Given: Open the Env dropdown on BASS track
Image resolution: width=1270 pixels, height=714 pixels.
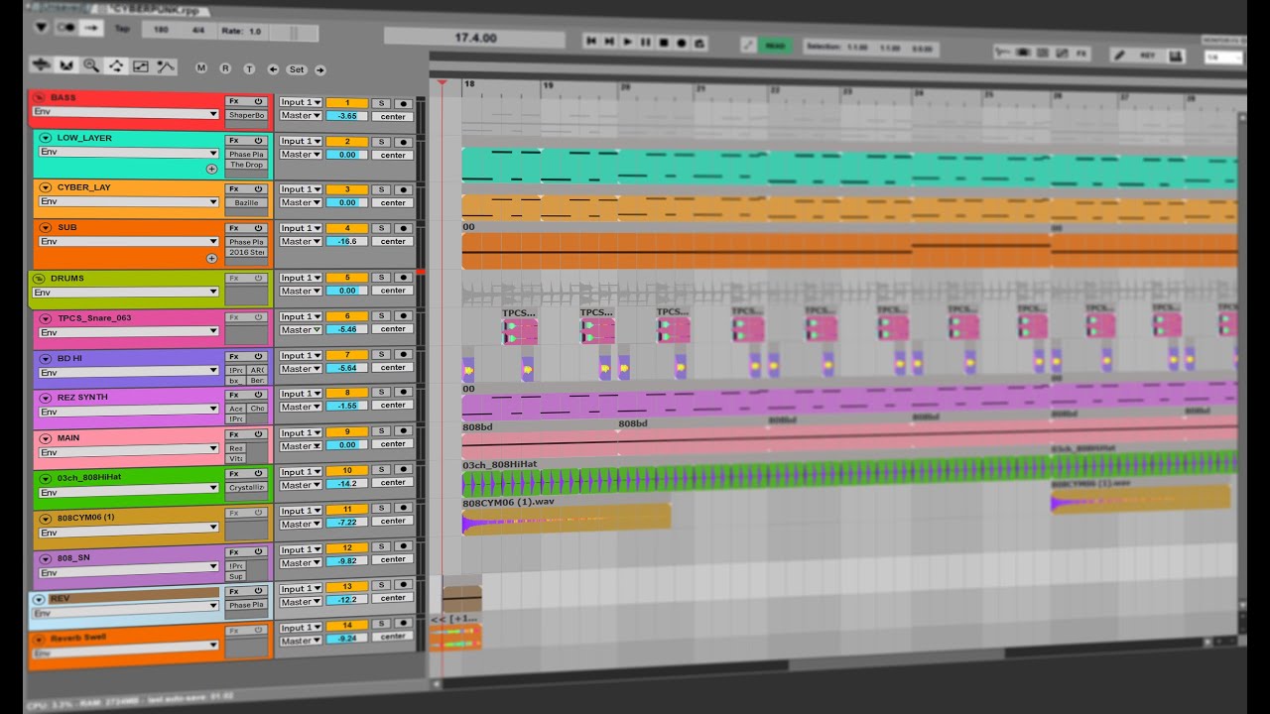Looking at the screenshot, I should click(x=126, y=113).
